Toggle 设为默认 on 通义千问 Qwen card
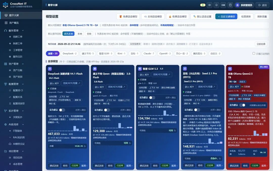Screen dimensions: 273x171 107,110
